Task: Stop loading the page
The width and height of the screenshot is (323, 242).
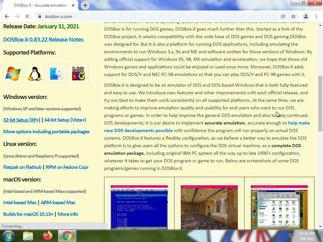Action: point(27,16)
